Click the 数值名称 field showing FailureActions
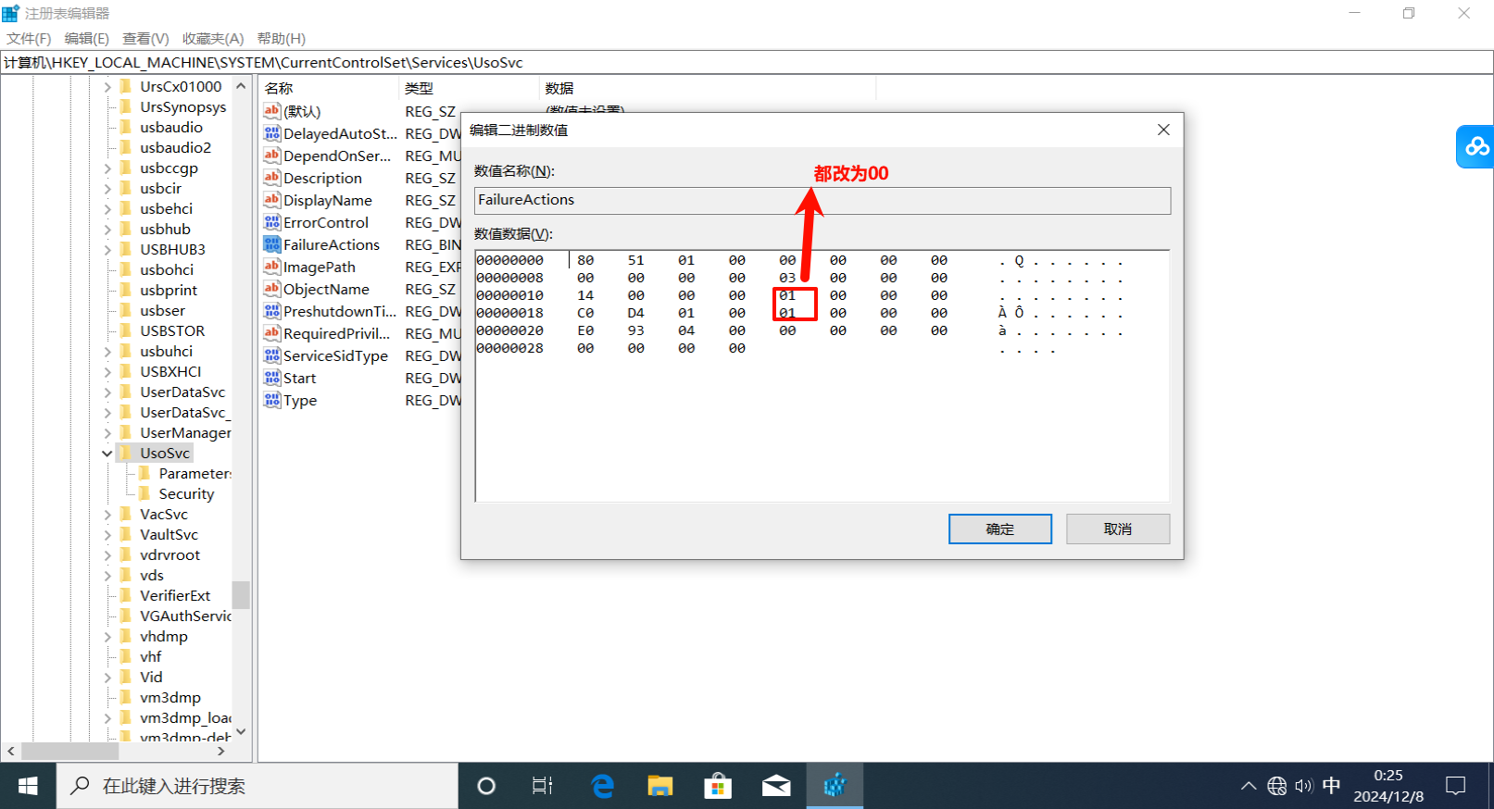The image size is (1494, 809). coord(822,201)
